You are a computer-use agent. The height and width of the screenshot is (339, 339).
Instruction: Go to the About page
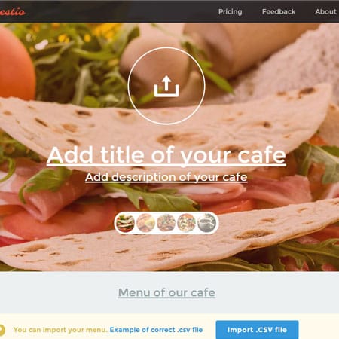coord(325,11)
